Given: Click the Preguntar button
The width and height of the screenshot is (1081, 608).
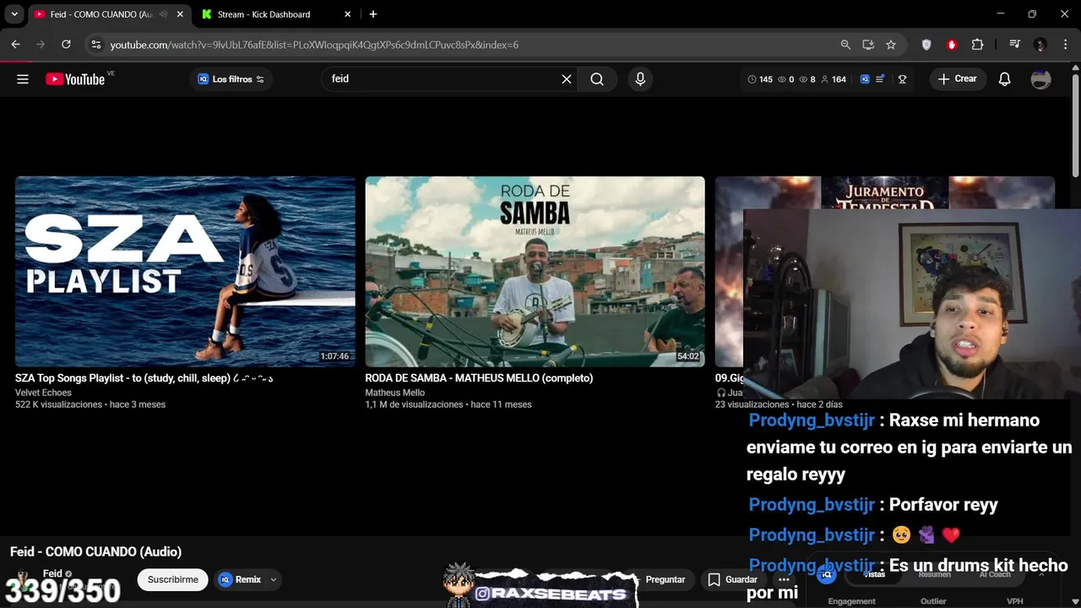Looking at the screenshot, I should 665,580.
